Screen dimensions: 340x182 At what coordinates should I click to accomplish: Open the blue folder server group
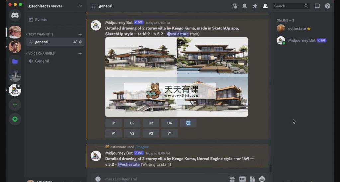coord(15,62)
